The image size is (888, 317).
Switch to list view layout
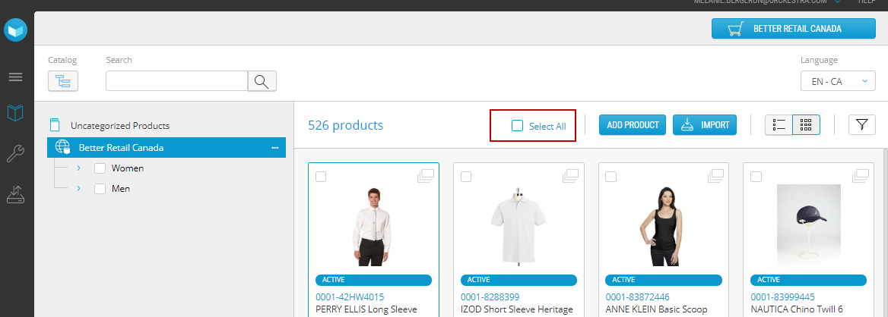779,125
